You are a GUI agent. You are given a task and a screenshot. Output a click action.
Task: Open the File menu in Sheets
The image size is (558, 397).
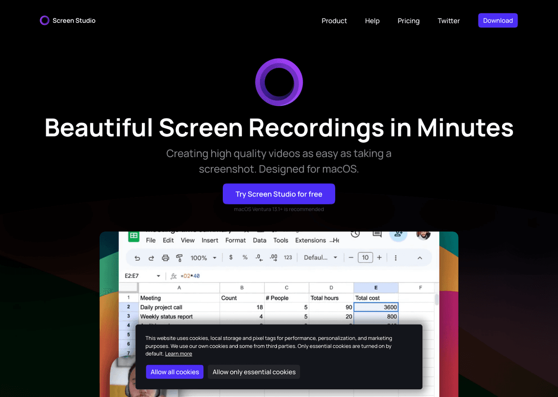tap(151, 240)
